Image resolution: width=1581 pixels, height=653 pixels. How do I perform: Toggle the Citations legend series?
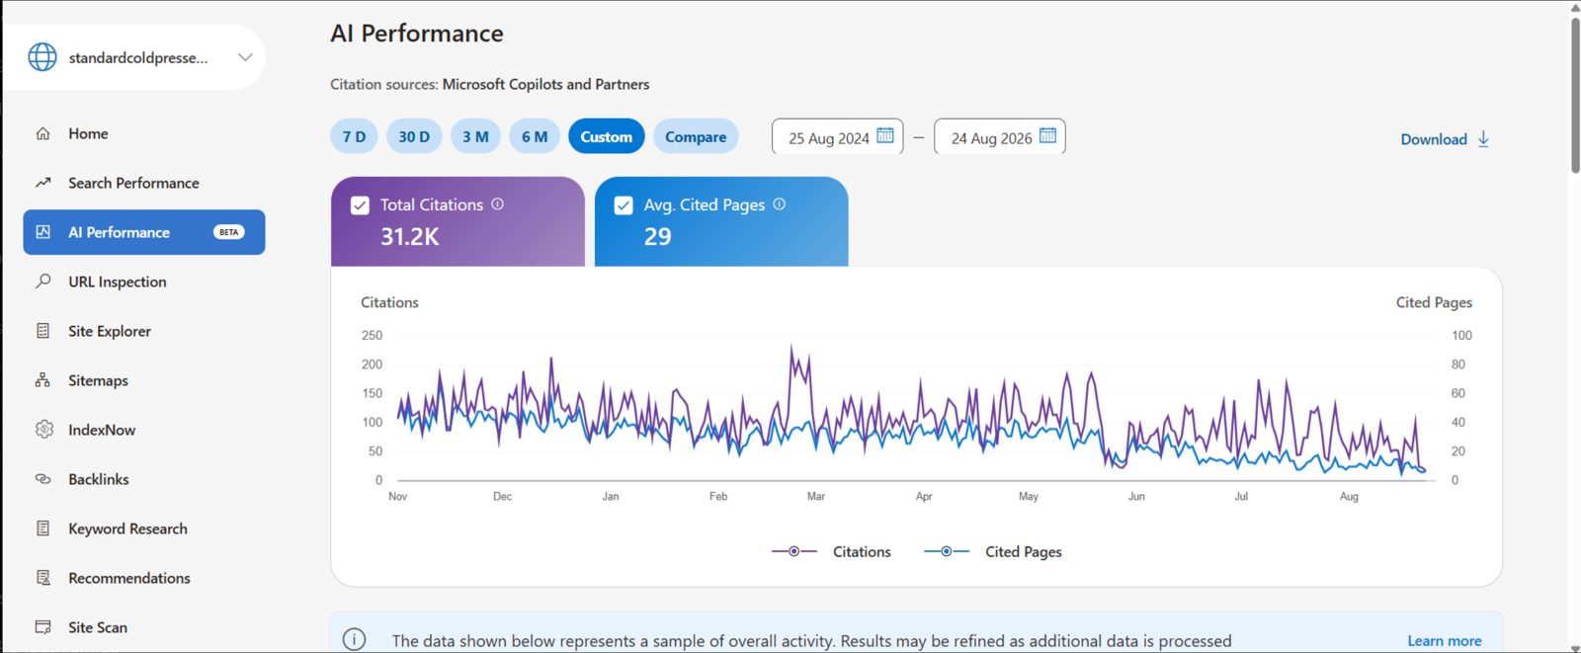[831, 551]
